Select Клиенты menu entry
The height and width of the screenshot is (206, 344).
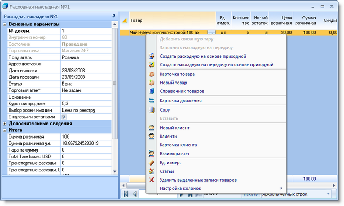(168, 136)
